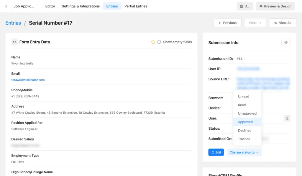Mark the entry as favorite with the star
This screenshot has height=176, width=302.
click(153, 42)
